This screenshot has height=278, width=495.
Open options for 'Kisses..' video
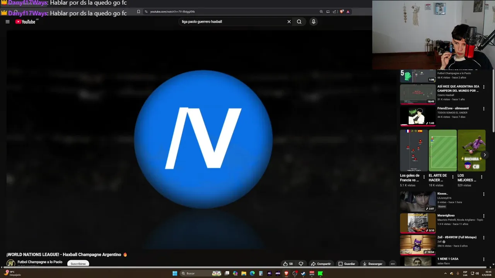[x=483, y=194]
